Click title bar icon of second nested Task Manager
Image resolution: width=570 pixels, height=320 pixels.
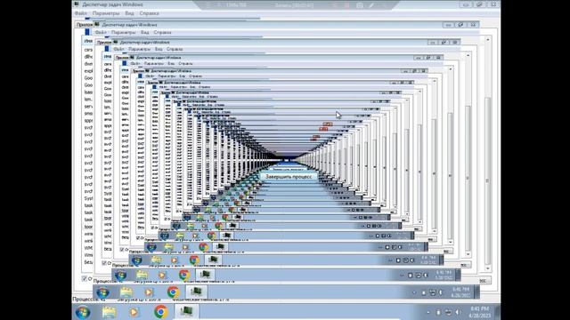point(96,24)
